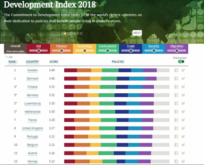The height and width of the screenshot is (165, 204).
Task: Open the Finland country link
Action: (32, 87)
